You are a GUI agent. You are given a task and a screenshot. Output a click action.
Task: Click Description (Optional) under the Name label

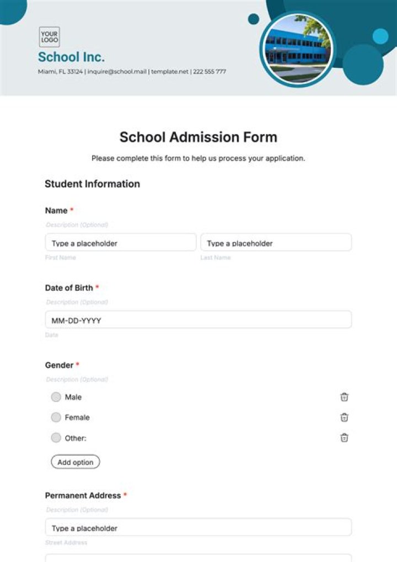[76, 224]
